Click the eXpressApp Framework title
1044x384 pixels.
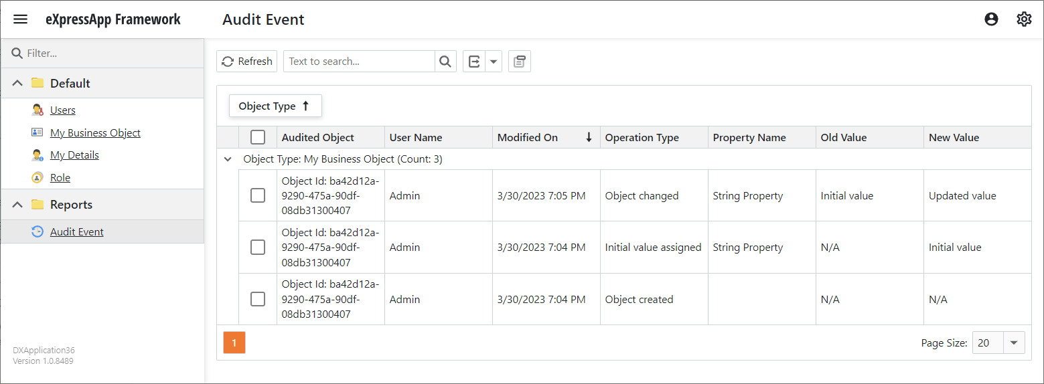click(113, 19)
